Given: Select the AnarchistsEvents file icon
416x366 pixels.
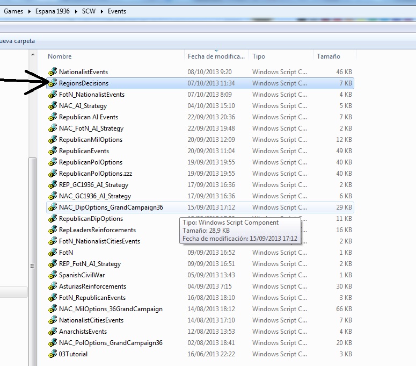Looking at the screenshot, I should [x=53, y=332].
